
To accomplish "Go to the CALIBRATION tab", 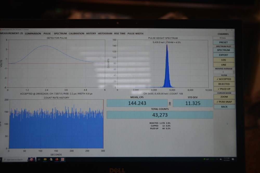I will coord(76,34).
